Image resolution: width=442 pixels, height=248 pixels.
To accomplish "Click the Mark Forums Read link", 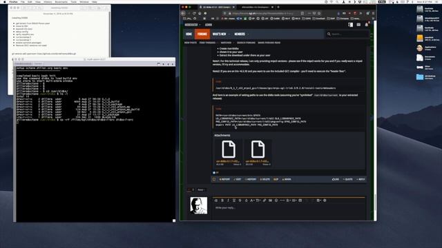I will [x=269, y=43].
